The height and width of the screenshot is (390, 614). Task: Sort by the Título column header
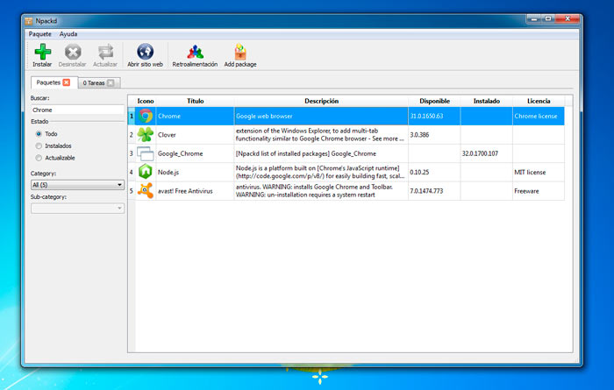[195, 101]
